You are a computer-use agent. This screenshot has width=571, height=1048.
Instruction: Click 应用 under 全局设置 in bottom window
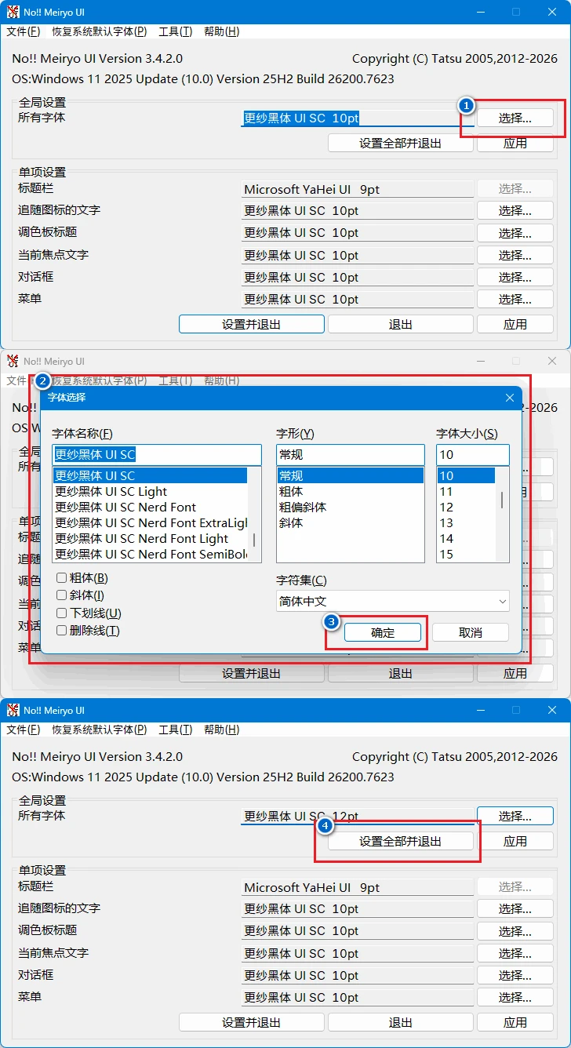pyautogui.click(x=515, y=842)
